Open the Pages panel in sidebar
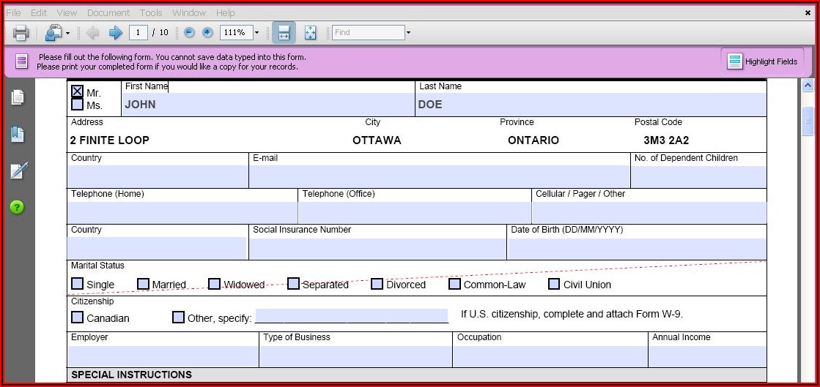This screenshot has height=387, width=820. (18, 97)
